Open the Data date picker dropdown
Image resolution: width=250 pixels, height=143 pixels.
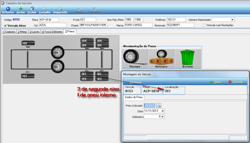pyautogui.click(x=163, y=111)
